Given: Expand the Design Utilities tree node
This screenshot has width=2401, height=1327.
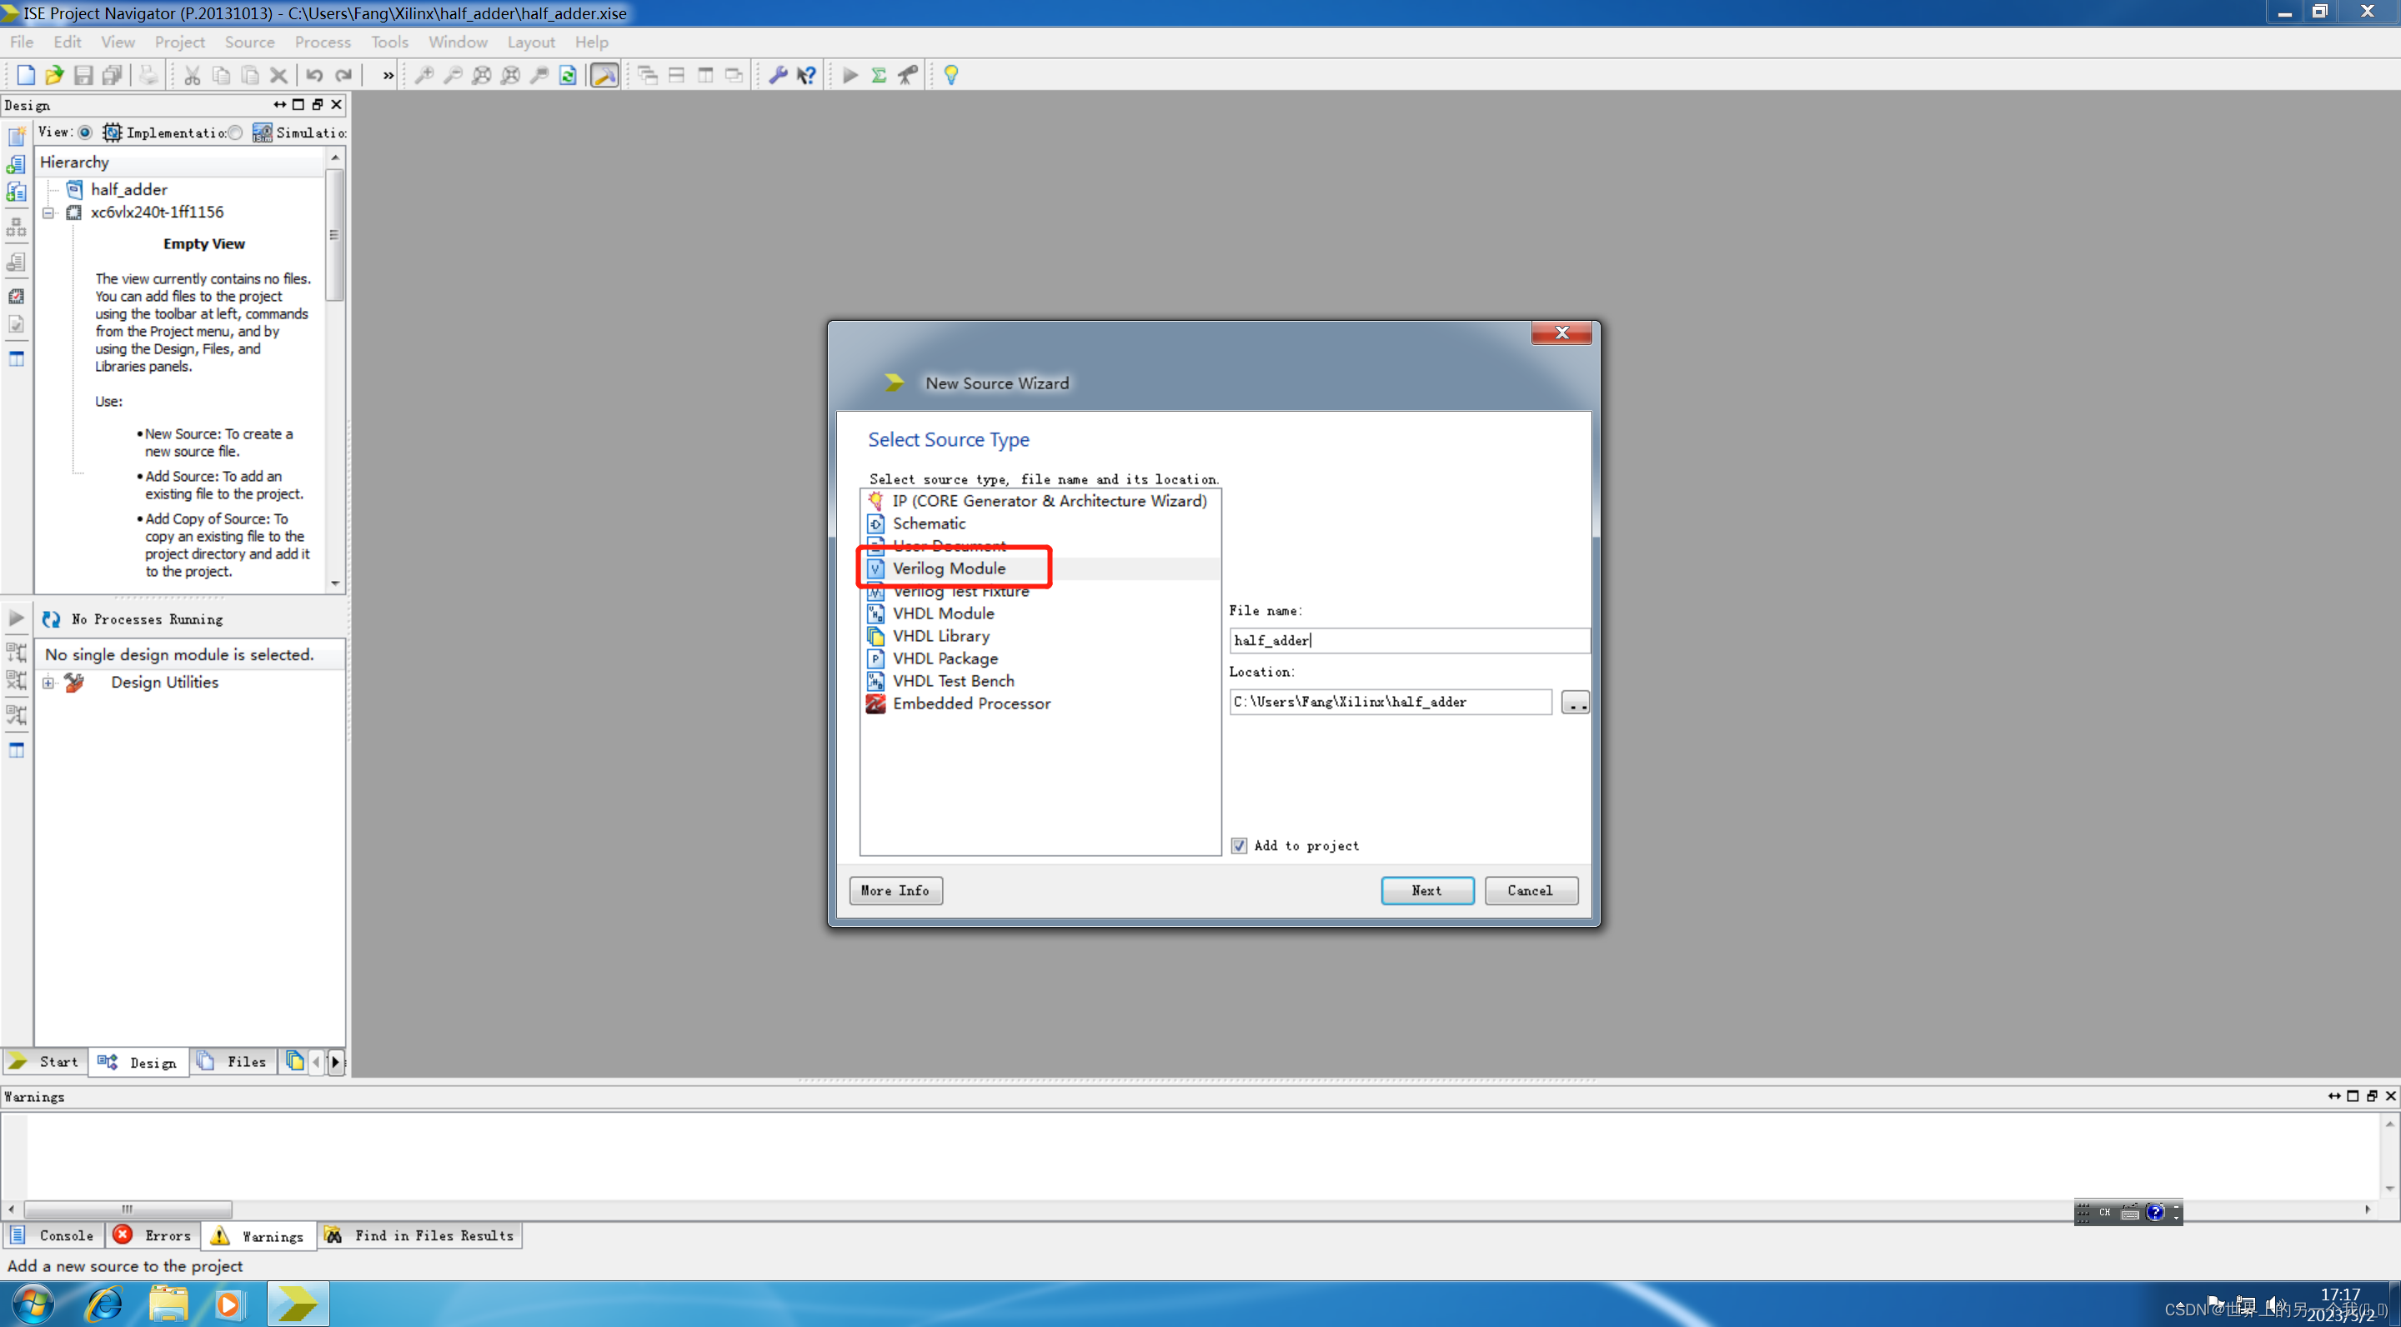Looking at the screenshot, I should 48,682.
